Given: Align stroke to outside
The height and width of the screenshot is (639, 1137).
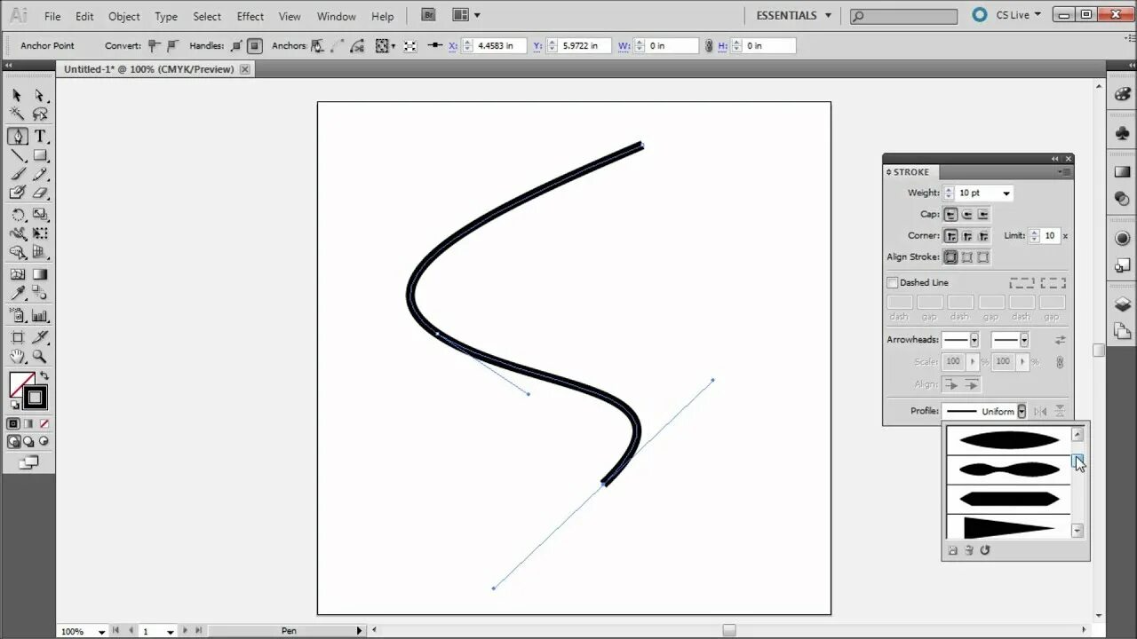Looking at the screenshot, I should click(x=982, y=257).
